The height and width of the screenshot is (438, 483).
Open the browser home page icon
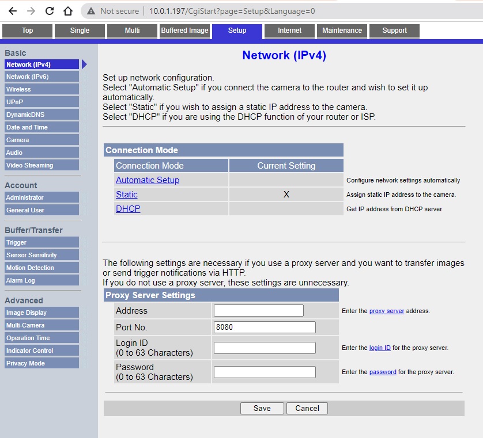pos(68,12)
